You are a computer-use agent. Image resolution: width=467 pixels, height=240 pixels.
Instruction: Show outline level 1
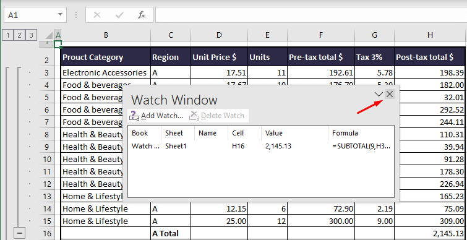[x=8, y=35]
